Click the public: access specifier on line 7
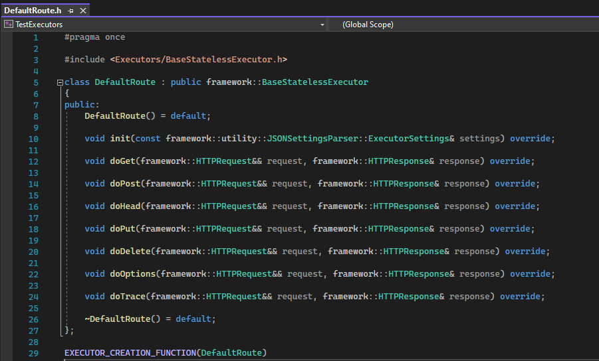The height and width of the screenshot is (361, 599). click(x=82, y=104)
